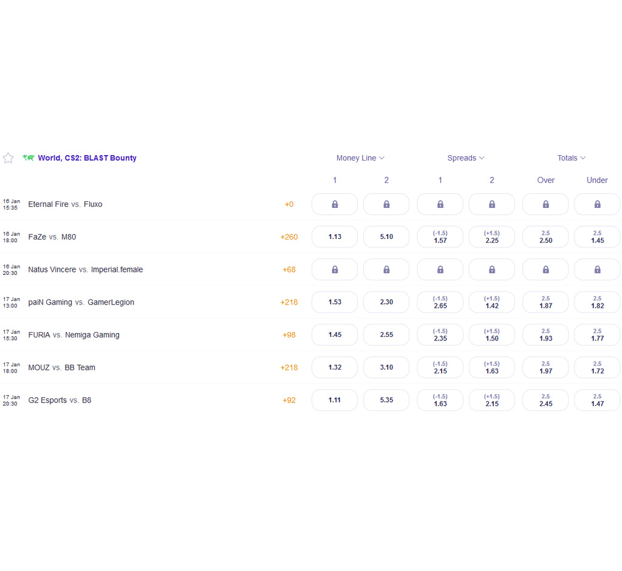
Task: Show +260 more markets for FaZe vs M80
Action: click(289, 237)
